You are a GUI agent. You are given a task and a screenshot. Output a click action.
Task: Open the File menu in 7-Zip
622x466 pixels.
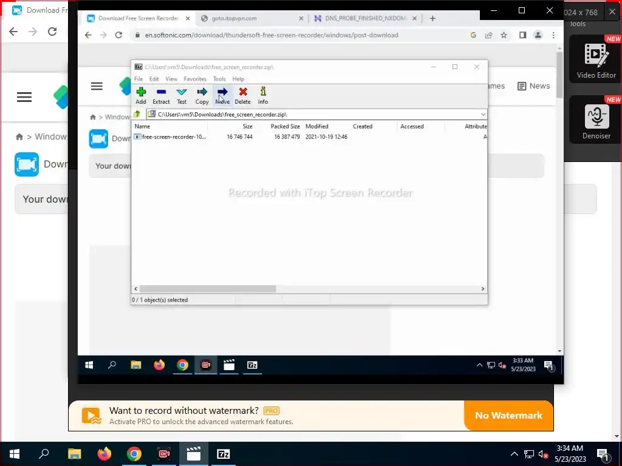pos(138,79)
